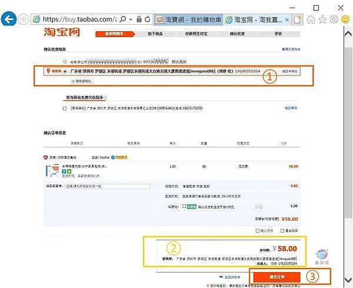
Task: Click the browser Forward arrow button
Action: click(x=23, y=19)
